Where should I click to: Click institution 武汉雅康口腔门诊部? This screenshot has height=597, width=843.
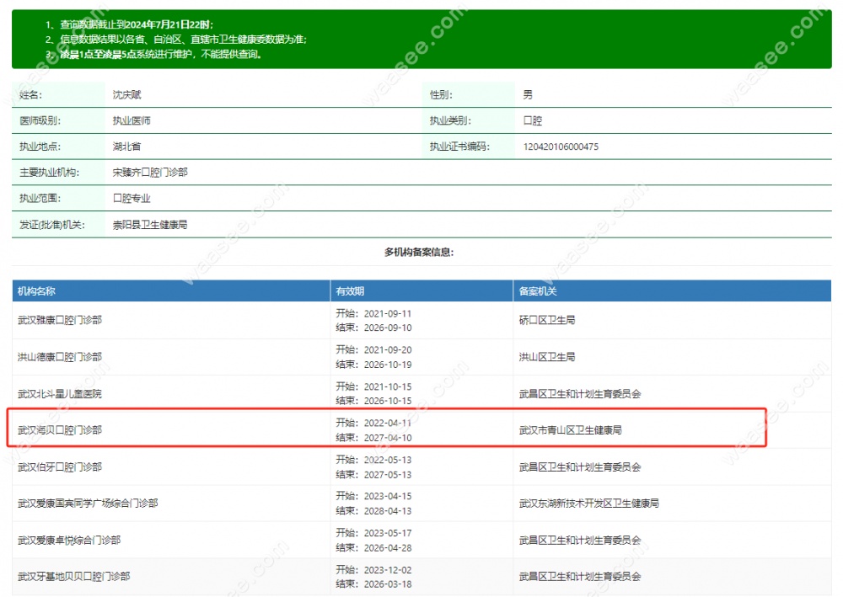60,320
